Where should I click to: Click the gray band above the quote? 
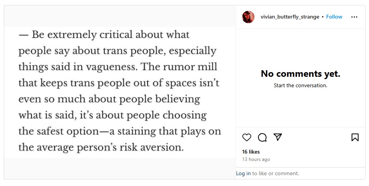coord(120,16)
